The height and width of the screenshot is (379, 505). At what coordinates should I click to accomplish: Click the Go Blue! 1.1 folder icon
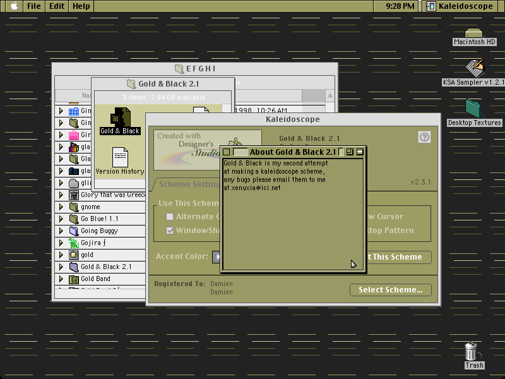point(74,219)
